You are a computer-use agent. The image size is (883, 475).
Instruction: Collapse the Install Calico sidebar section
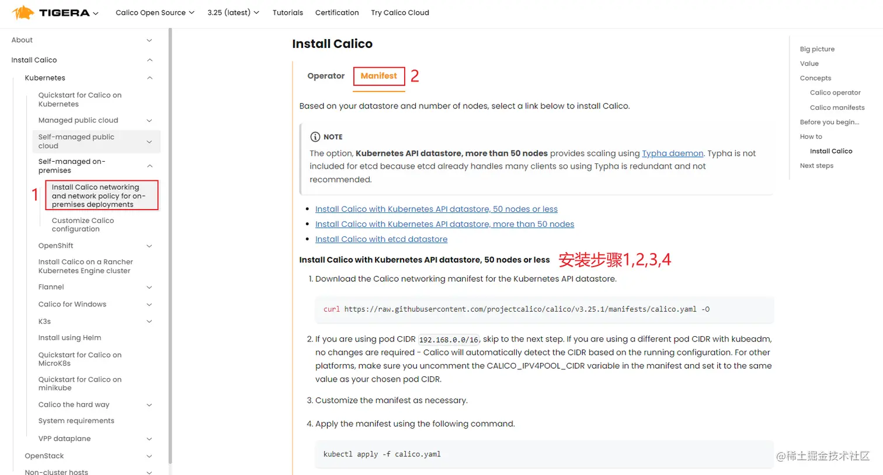(150, 60)
